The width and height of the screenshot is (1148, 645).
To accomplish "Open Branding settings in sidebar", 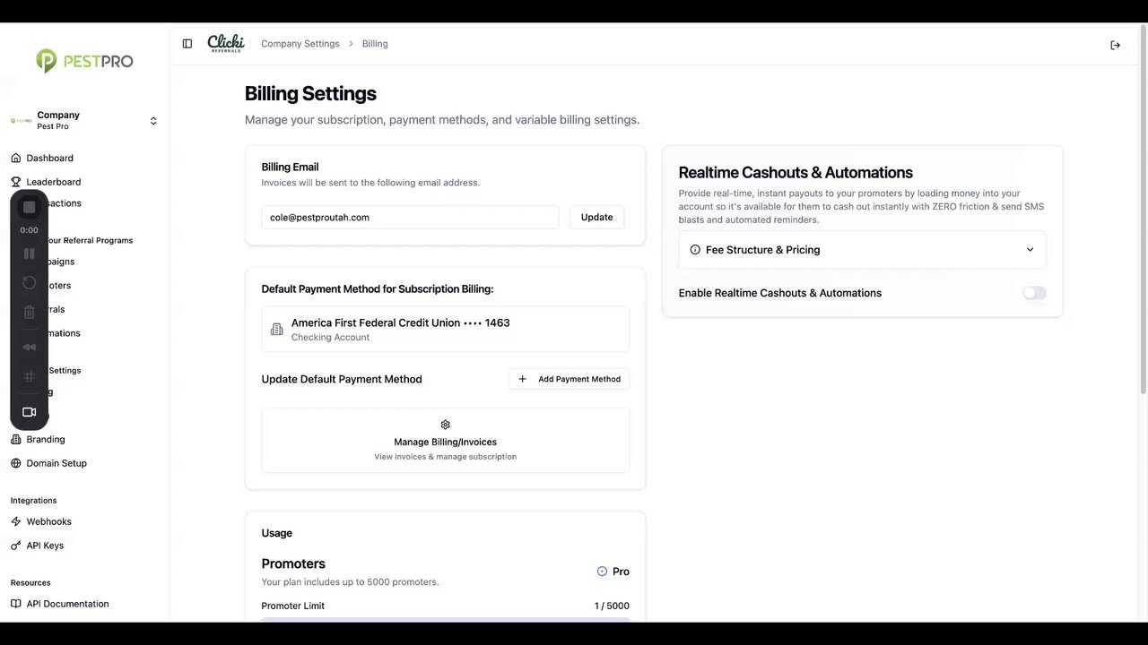I will (46, 440).
